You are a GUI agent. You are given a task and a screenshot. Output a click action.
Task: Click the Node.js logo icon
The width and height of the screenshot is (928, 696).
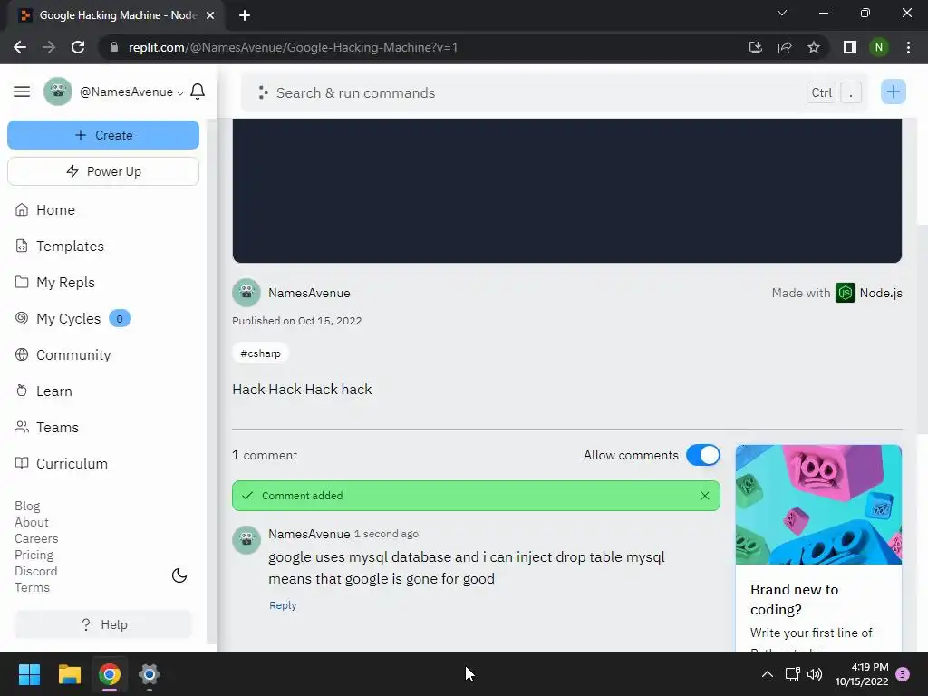pyautogui.click(x=846, y=293)
